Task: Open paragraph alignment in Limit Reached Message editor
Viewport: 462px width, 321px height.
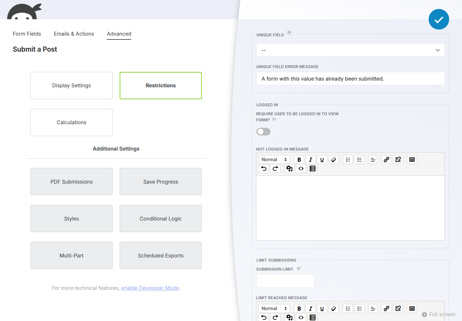Action: pos(373,308)
